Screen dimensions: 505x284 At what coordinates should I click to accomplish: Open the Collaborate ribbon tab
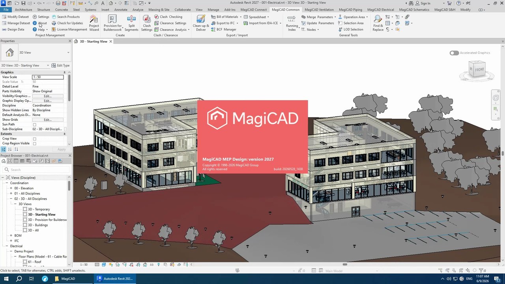[182, 9]
